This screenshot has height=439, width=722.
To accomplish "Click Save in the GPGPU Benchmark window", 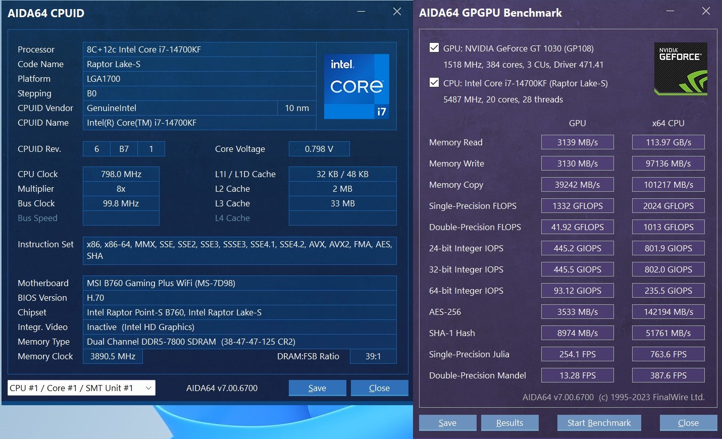I will 447,423.
